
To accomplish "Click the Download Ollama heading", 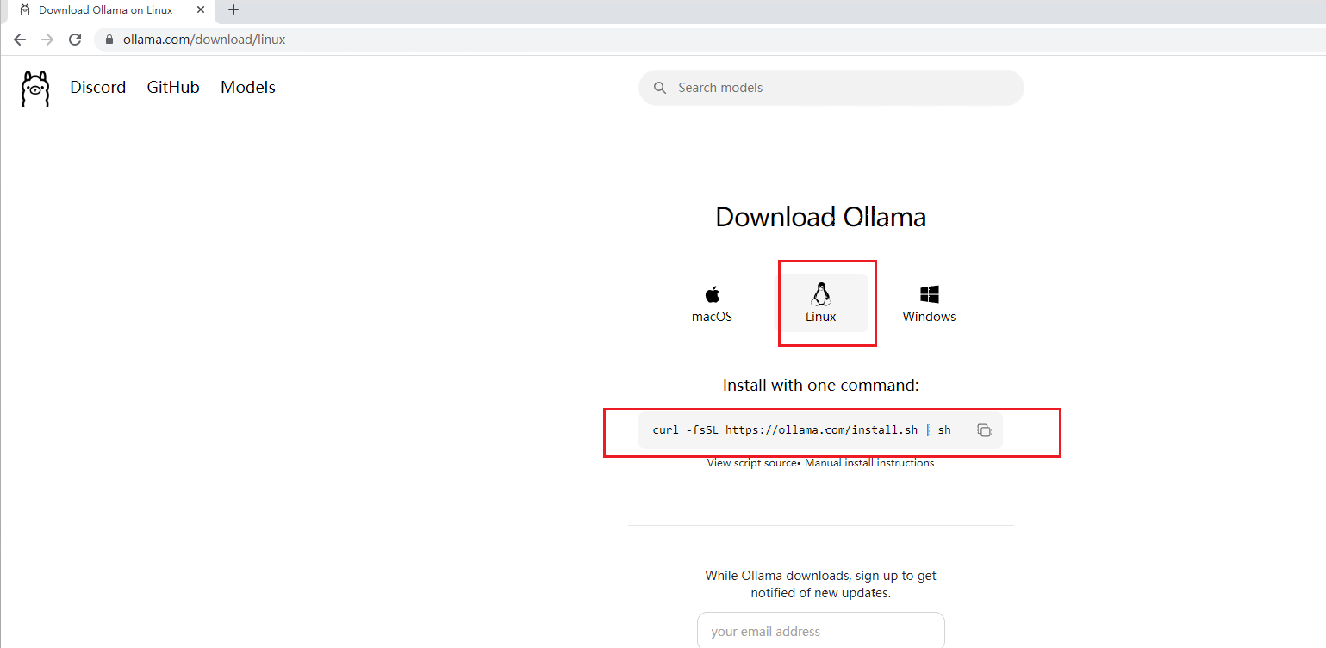I will 820,217.
